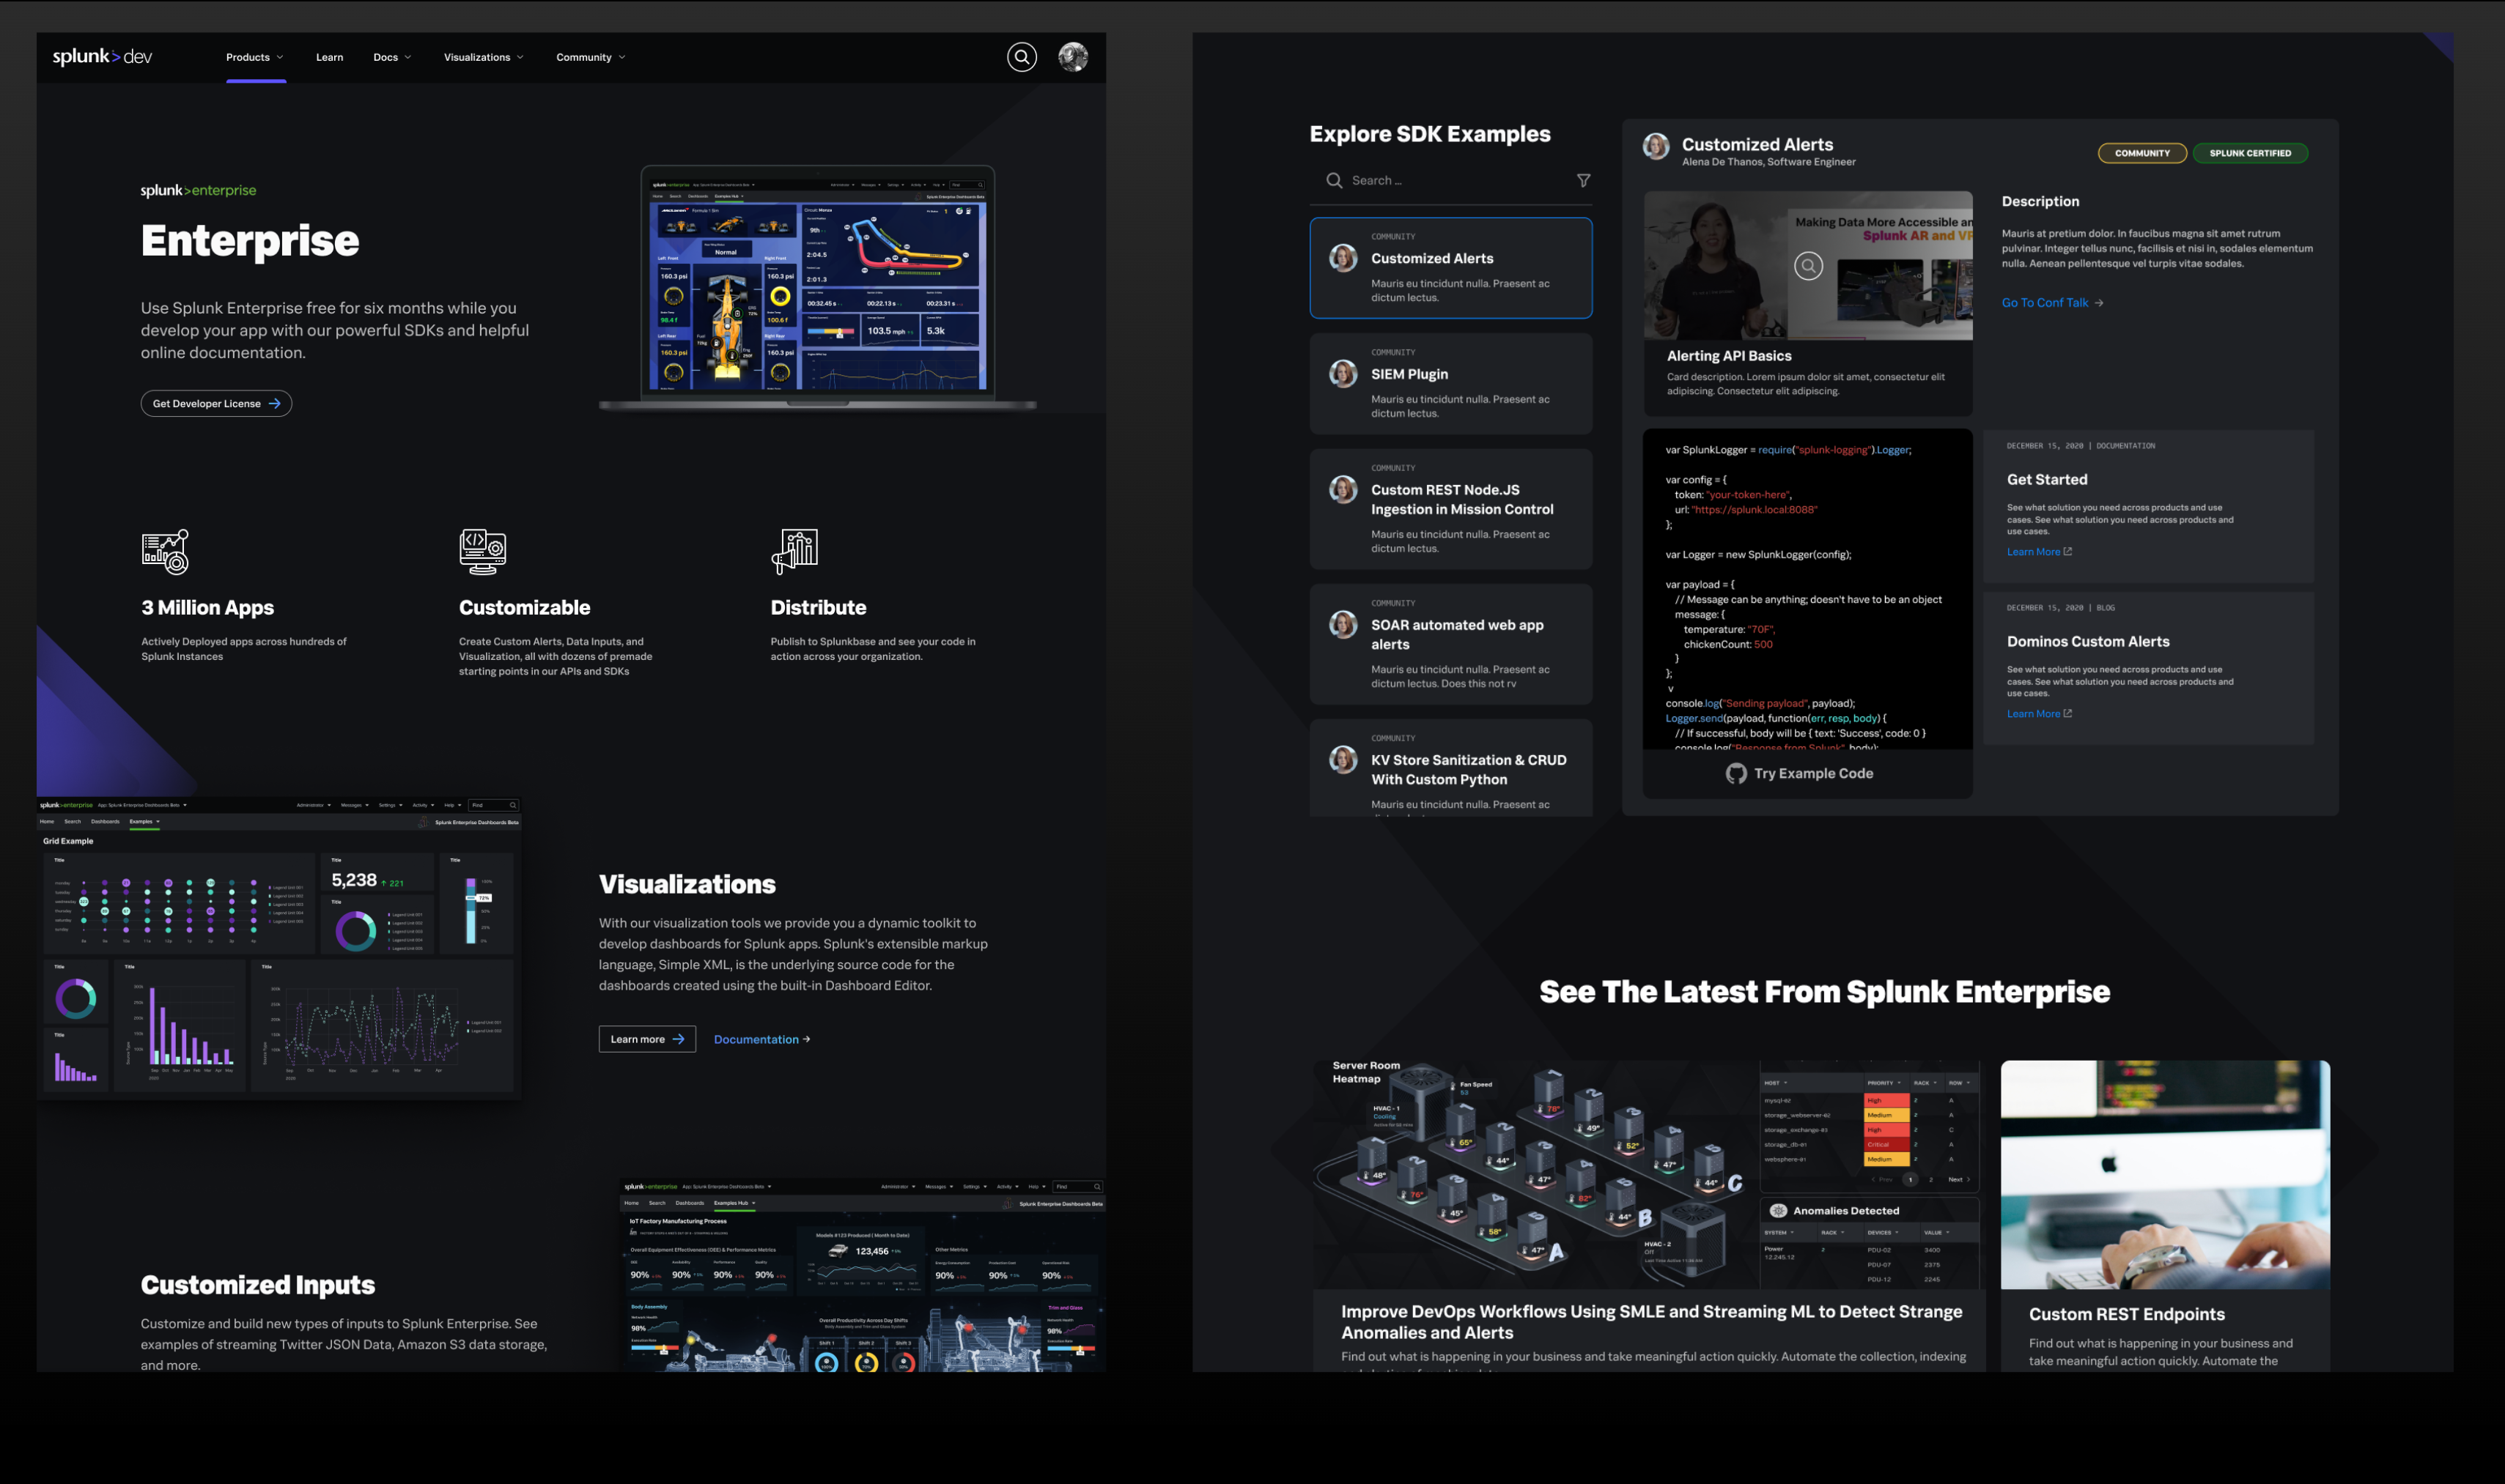Select Custom REST Node.JS Ingestion card

click(1450, 509)
